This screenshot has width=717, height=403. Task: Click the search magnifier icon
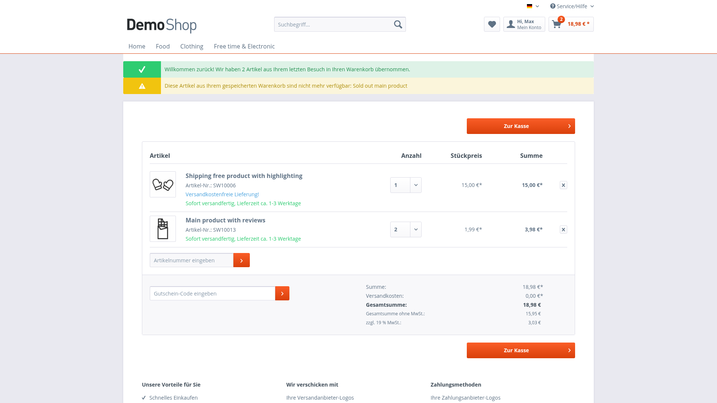(398, 24)
